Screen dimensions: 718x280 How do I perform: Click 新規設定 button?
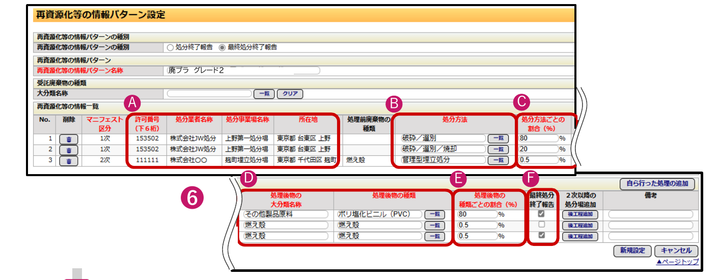coord(632,250)
